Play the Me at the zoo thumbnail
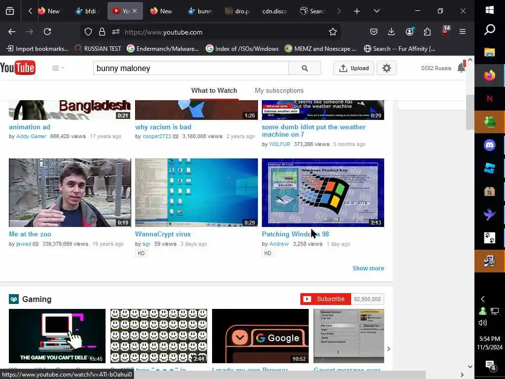505x379 pixels. (70, 193)
